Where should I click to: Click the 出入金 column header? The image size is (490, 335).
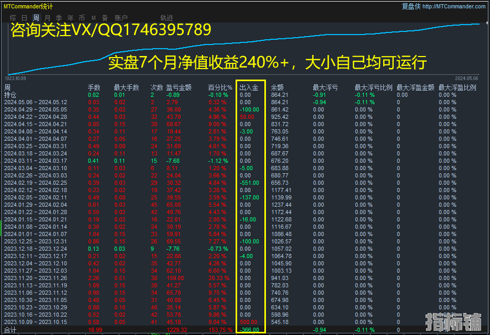click(249, 87)
